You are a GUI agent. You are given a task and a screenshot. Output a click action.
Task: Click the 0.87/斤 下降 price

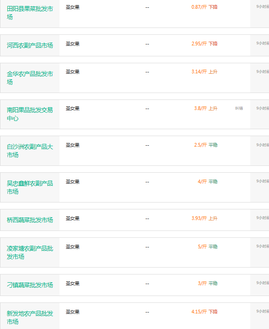click(204, 7)
